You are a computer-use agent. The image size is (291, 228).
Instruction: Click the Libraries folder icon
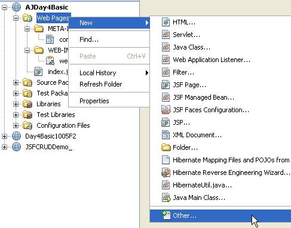[x=27, y=104]
